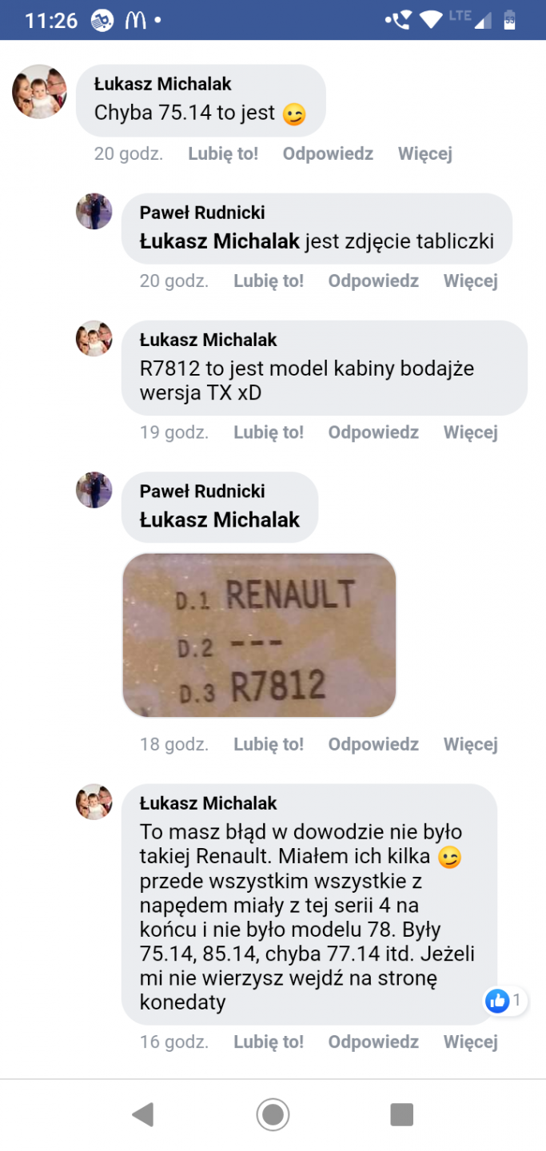Open Więcej under 'jest zdjęcie tabliczki' comment
The image size is (546, 1151).
(471, 281)
